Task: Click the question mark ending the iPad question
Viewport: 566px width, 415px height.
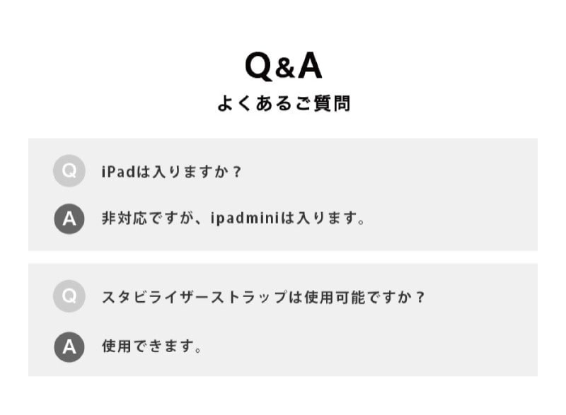Action: (x=236, y=172)
